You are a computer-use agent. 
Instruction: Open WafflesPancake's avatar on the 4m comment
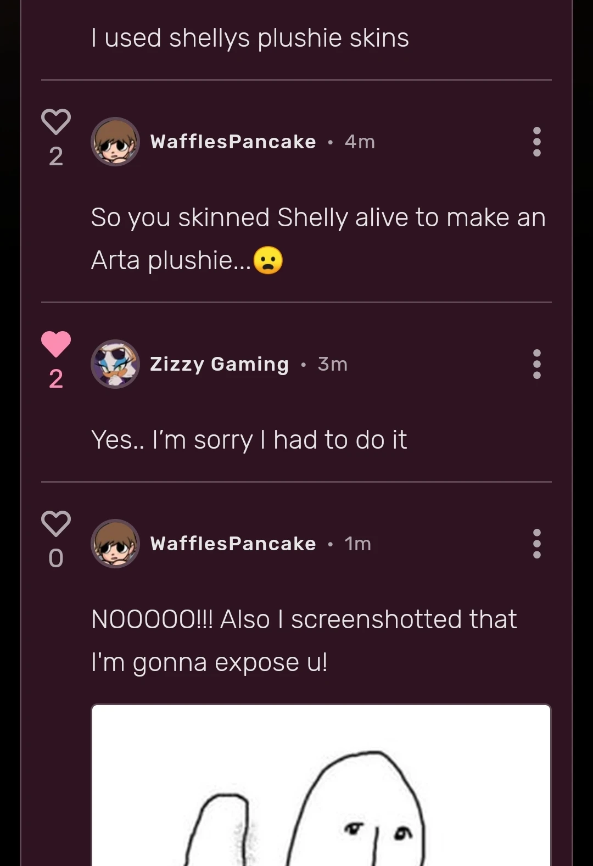tap(115, 142)
